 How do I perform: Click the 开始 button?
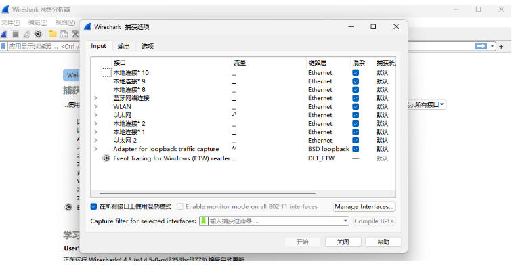[x=302, y=242]
